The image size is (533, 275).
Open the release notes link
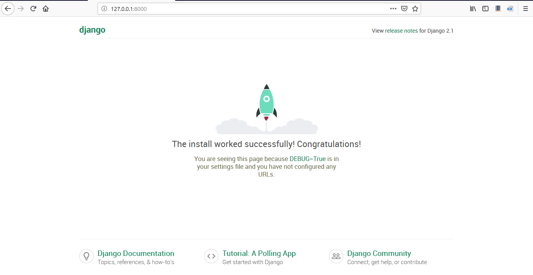coord(402,31)
